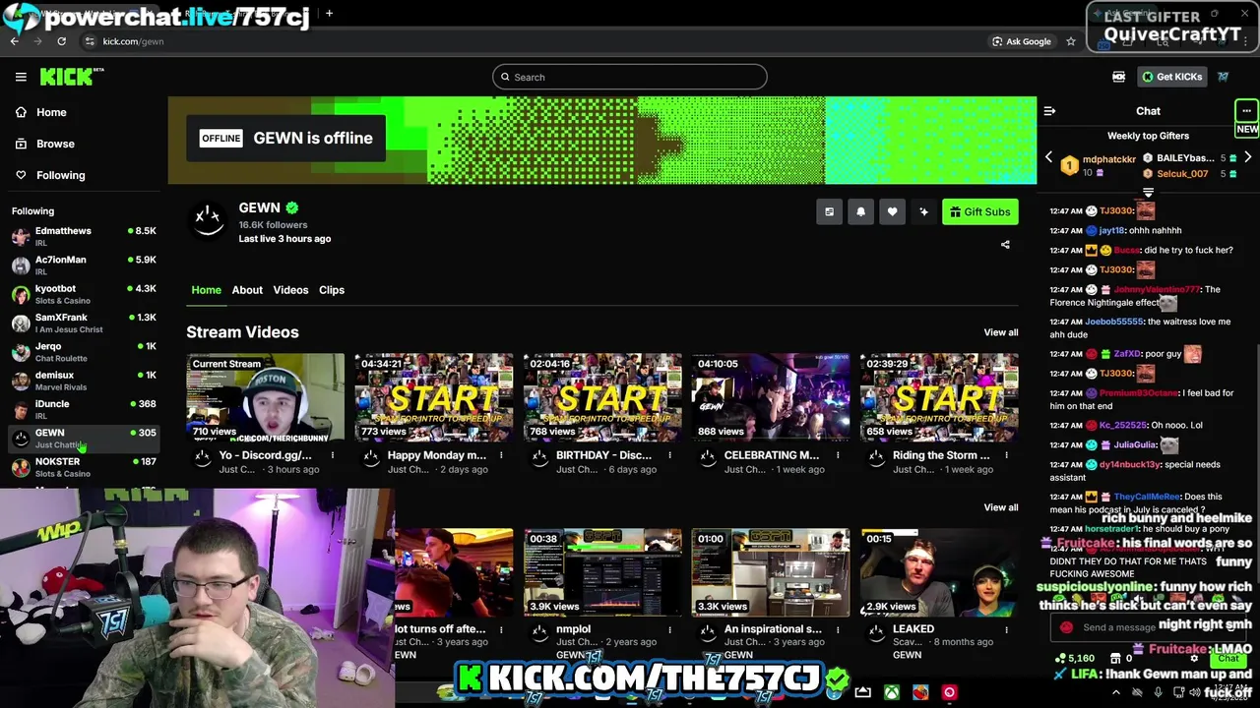Switch to the Videos tab
The height and width of the screenshot is (708, 1260).
290,290
